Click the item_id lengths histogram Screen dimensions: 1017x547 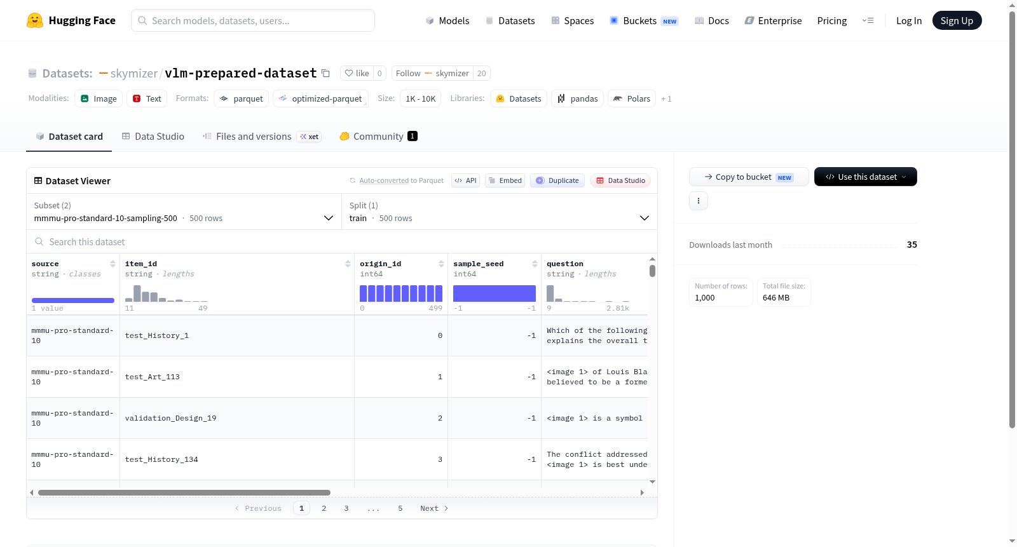167,293
